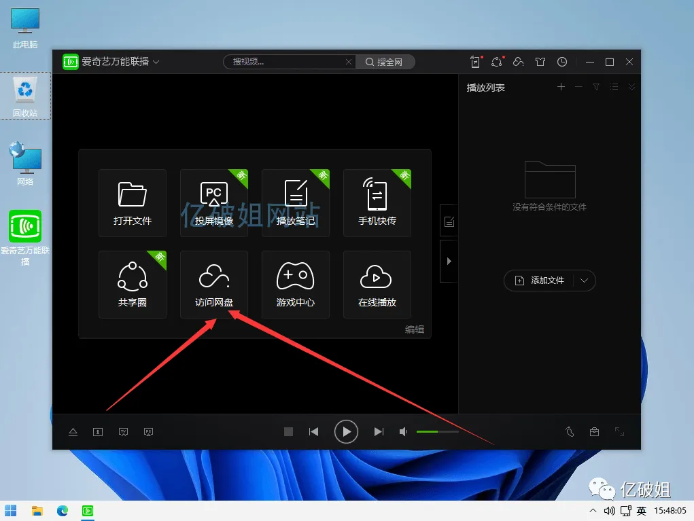Open the share circle icon in the title bar
The height and width of the screenshot is (521, 694).
tap(497, 62)
